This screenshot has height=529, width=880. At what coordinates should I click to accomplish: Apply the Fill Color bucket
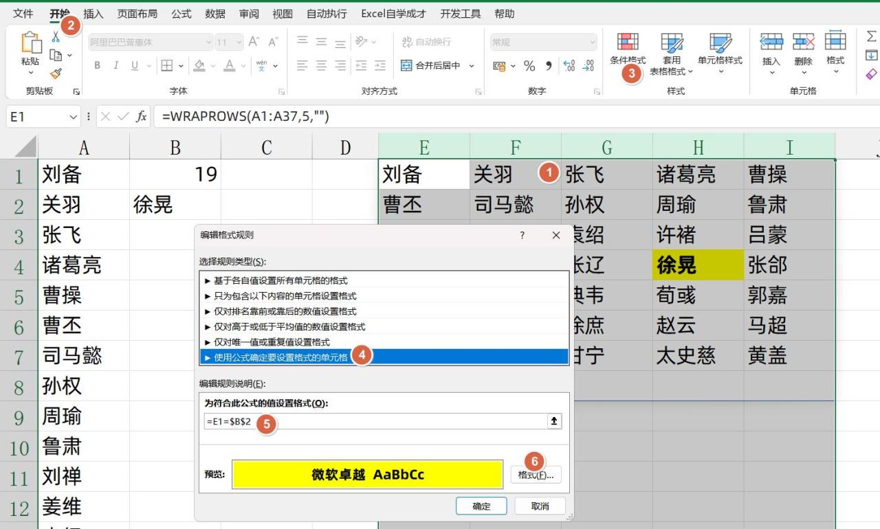pyautogui.click(x=199, y=66)
